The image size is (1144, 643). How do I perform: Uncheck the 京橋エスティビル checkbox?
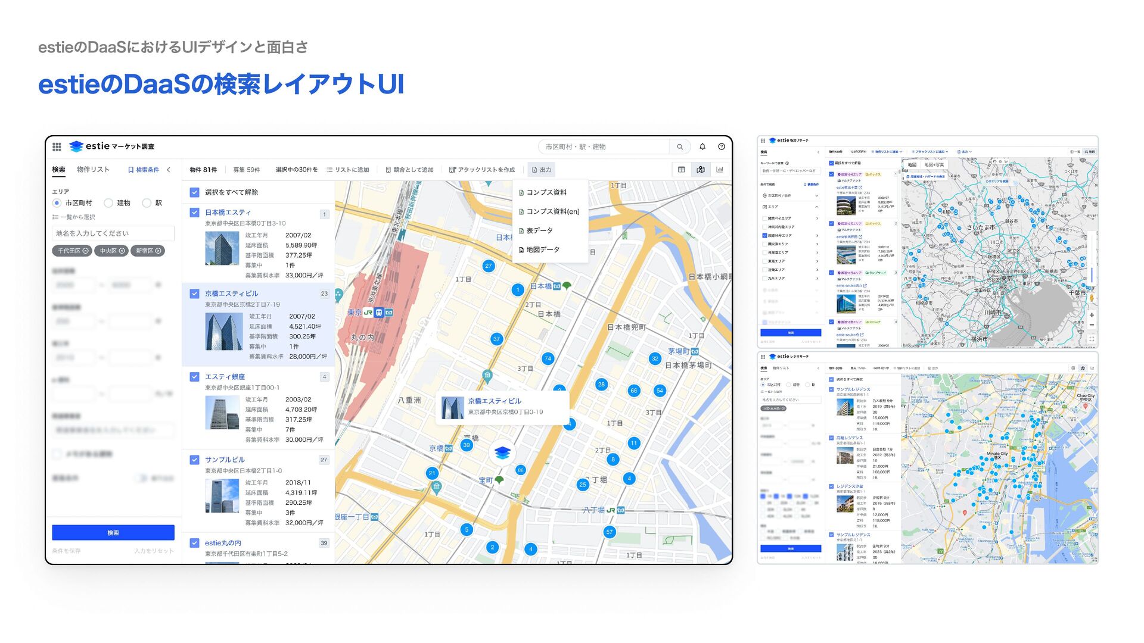pos(194,294)
